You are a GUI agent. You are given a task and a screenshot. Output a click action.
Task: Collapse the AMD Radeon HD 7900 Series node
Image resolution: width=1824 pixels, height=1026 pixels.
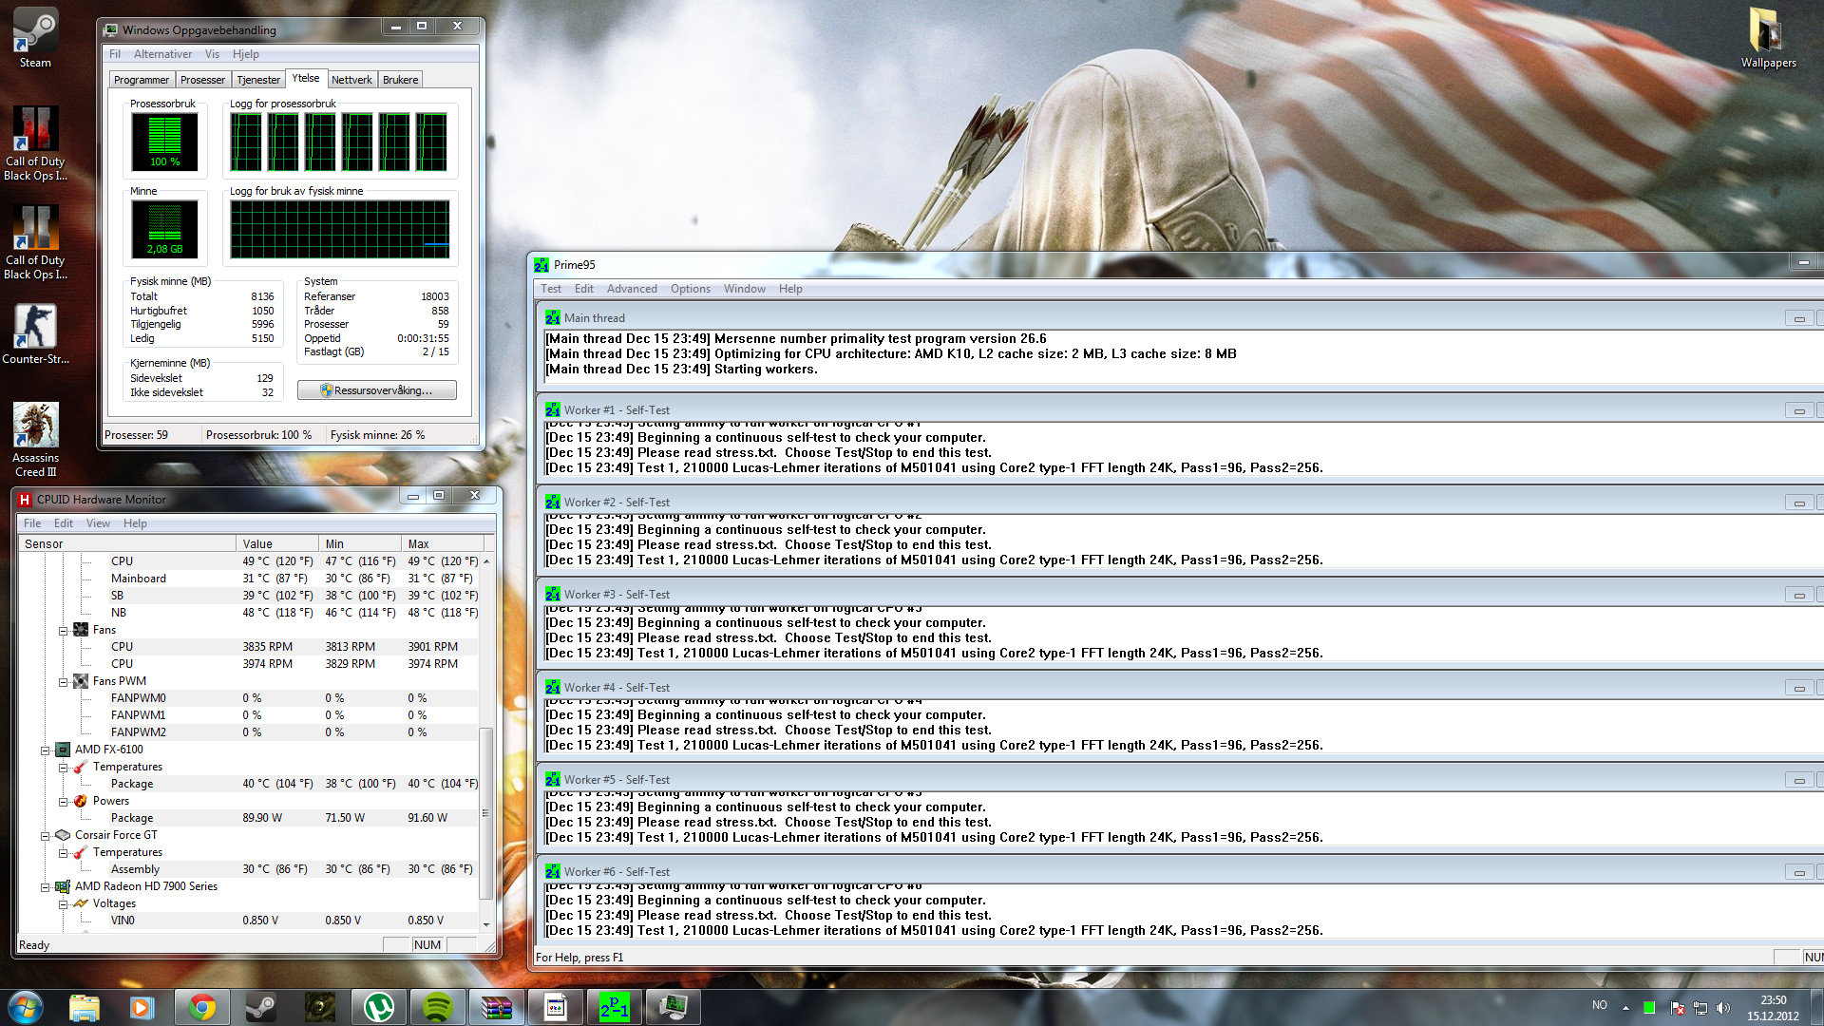45,887
